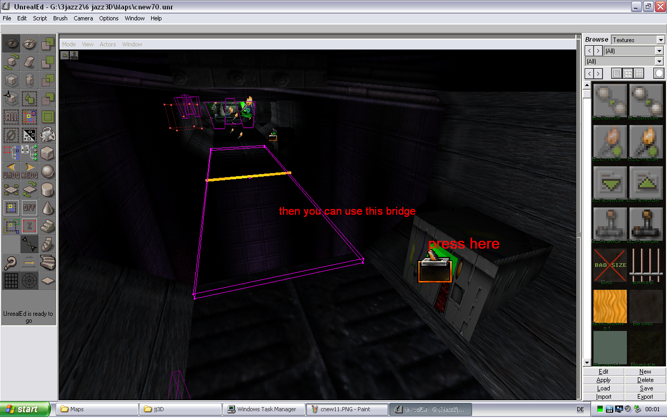Open the Brush menu

[60, 18]
